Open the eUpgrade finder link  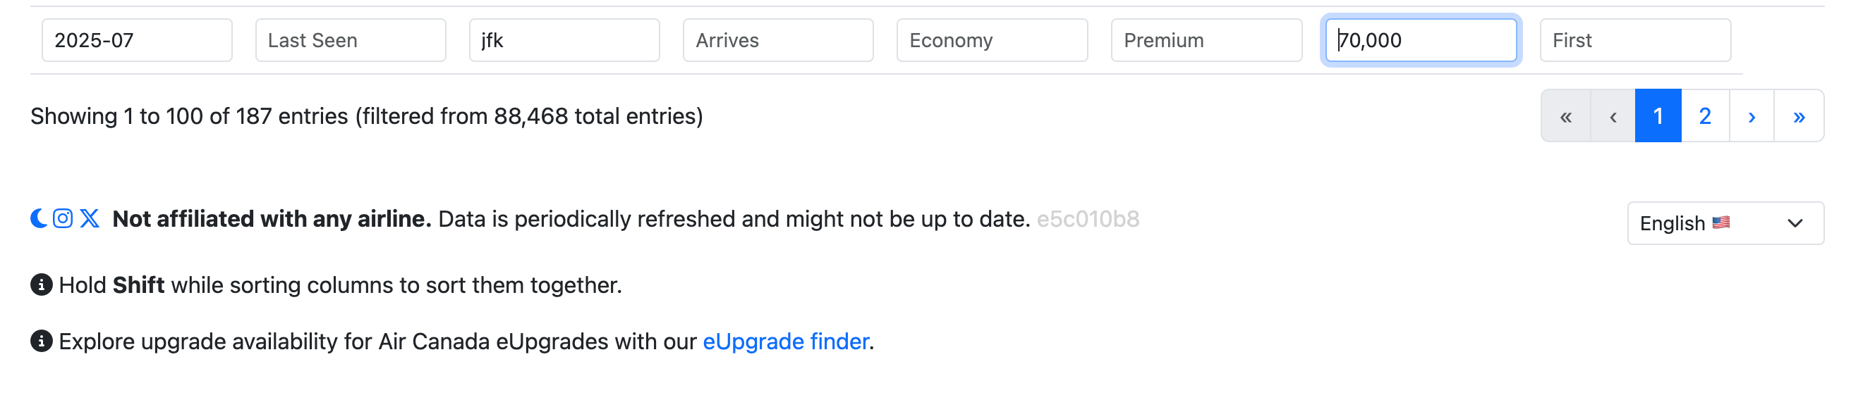click(x=785, y=342)
